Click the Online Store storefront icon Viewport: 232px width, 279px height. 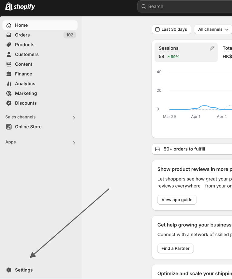[x=9, y=127]
